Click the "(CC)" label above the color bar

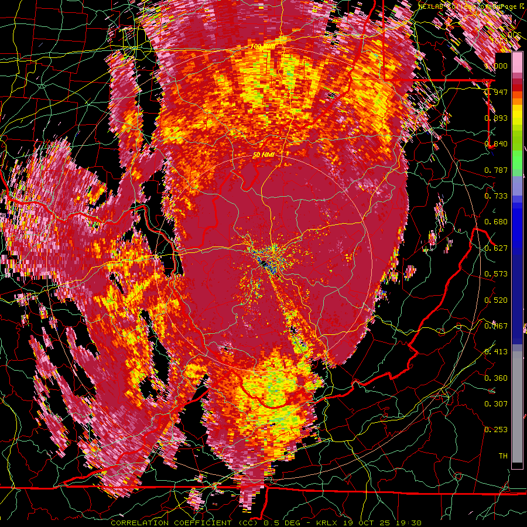[499, 40]
